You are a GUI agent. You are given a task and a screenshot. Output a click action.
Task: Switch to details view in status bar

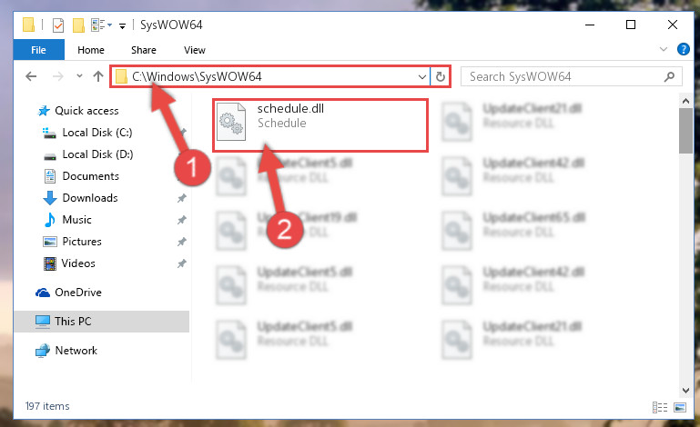pyautogui.click(x=659, y=407)
